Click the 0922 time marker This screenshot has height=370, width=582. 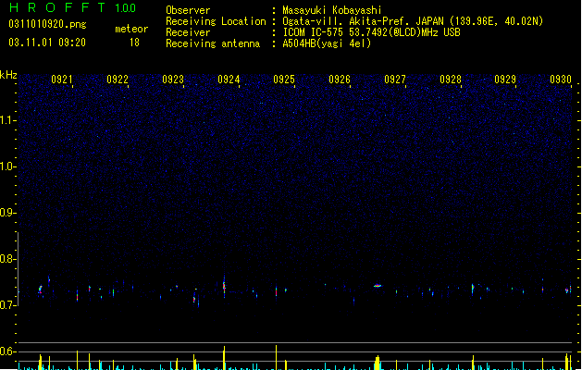(118, 80)
